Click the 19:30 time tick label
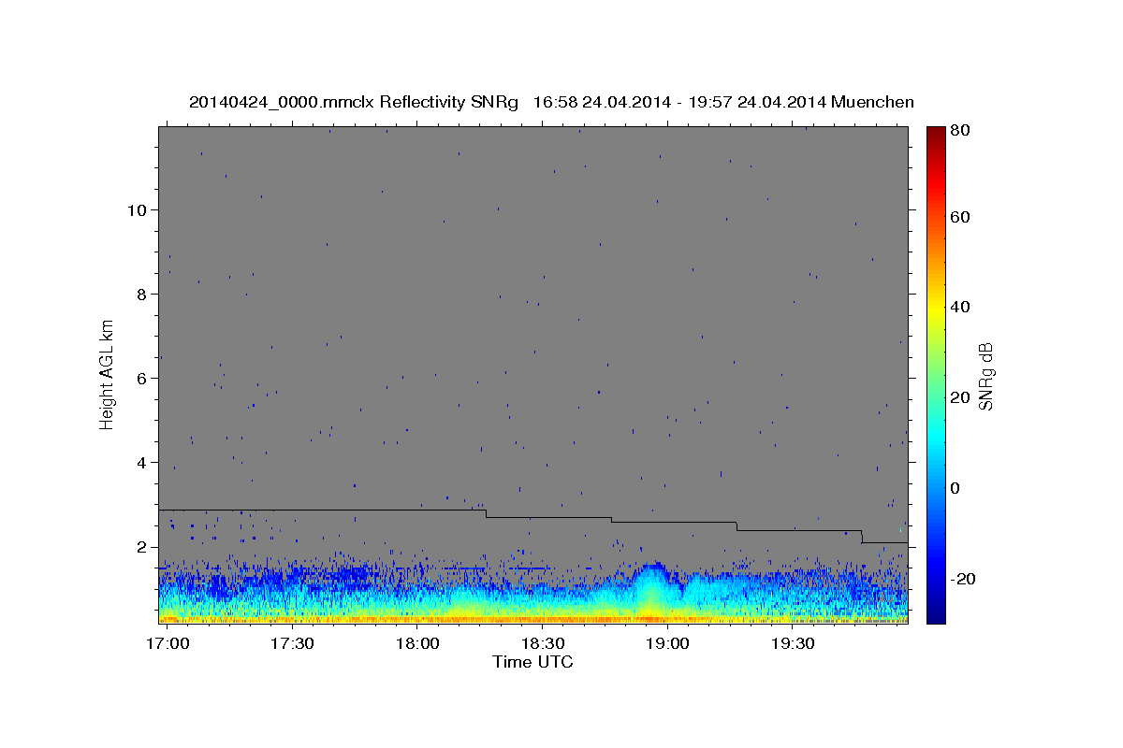 (x=792, y=644)
